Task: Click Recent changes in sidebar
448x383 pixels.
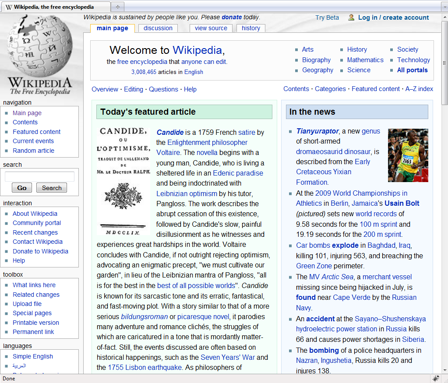Action: (35, 232)
